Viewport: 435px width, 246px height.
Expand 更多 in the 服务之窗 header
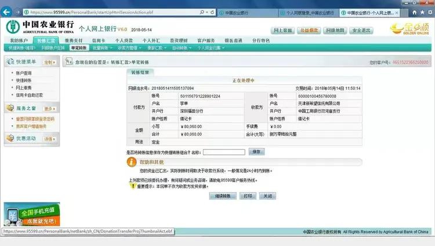(x=50, y=108)
